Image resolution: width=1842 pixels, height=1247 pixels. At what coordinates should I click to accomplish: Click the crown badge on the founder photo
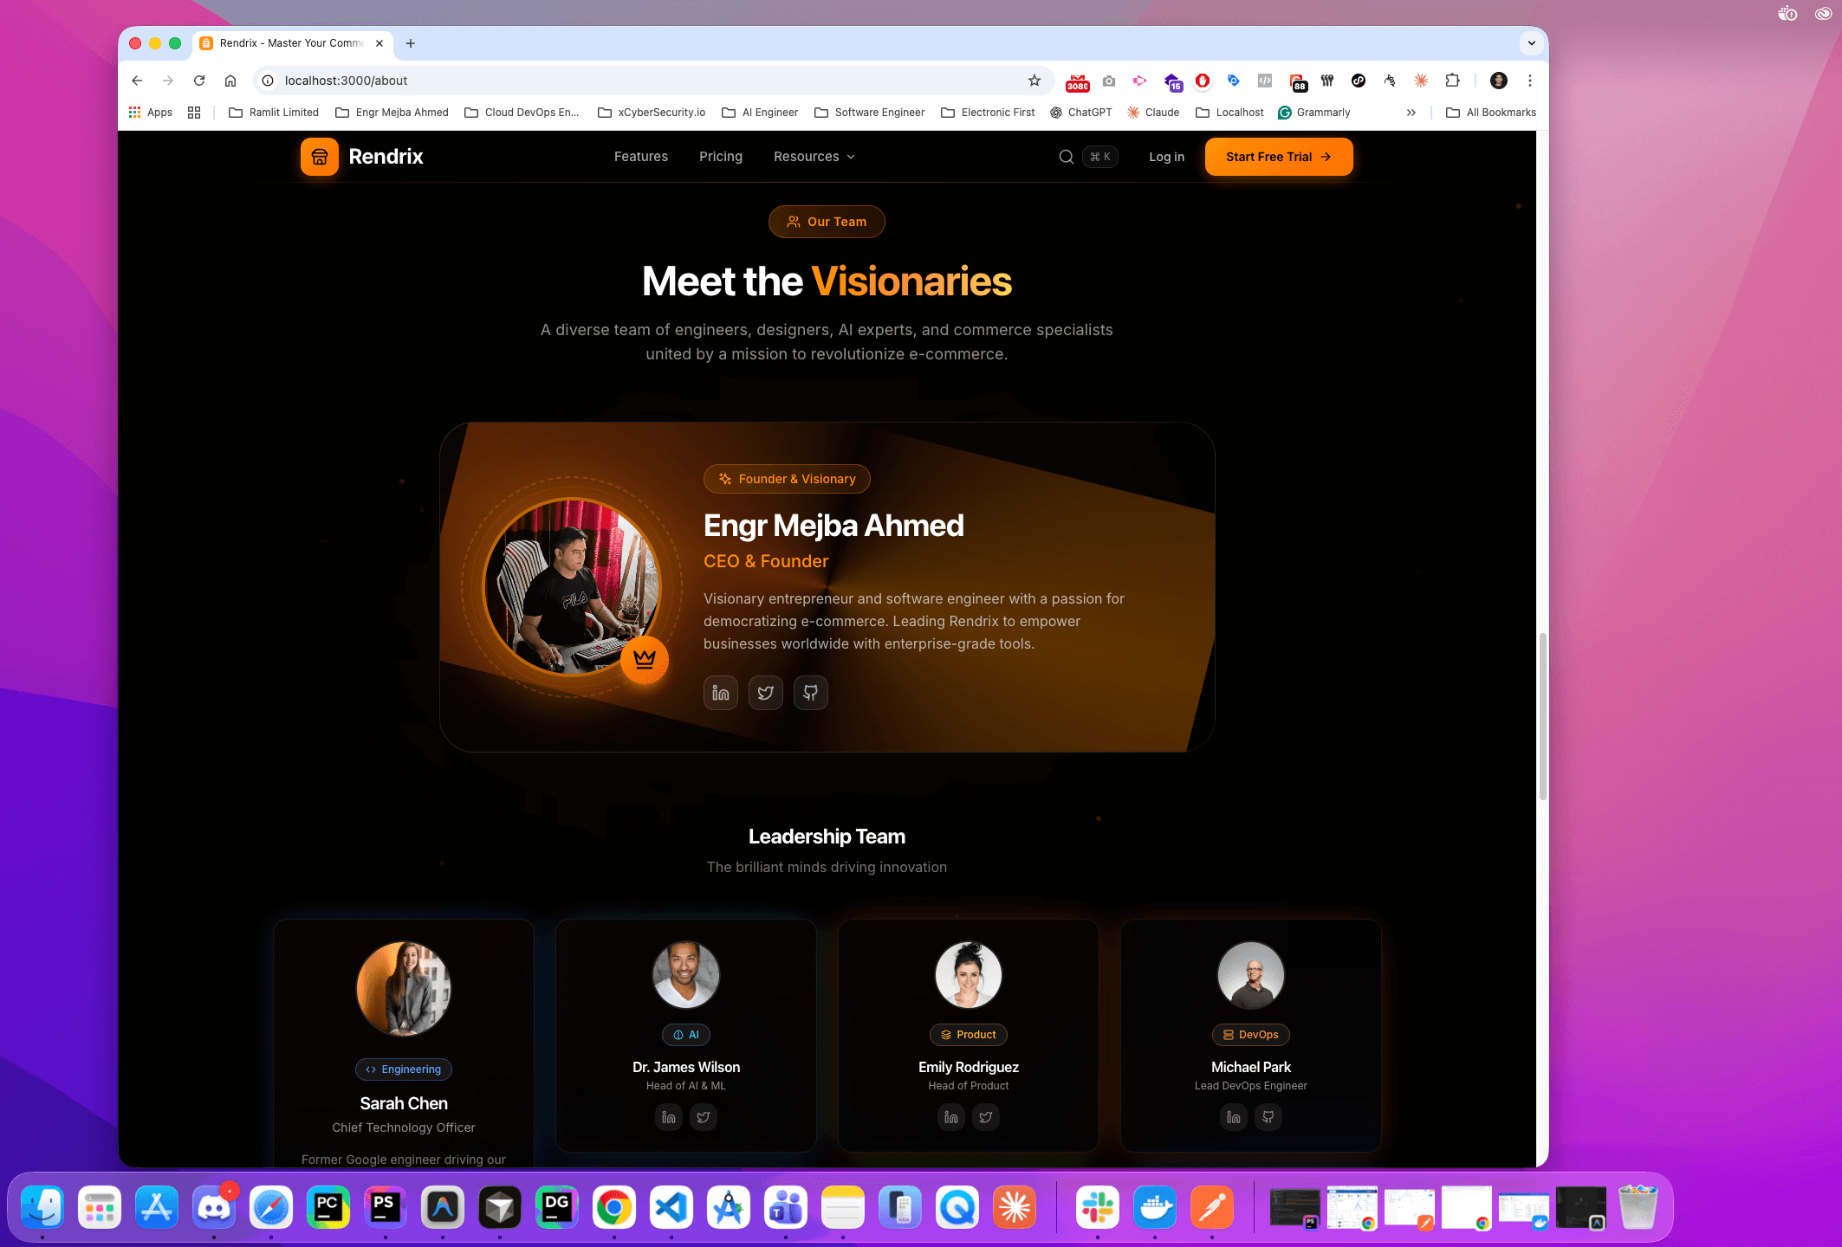point(644,659)
